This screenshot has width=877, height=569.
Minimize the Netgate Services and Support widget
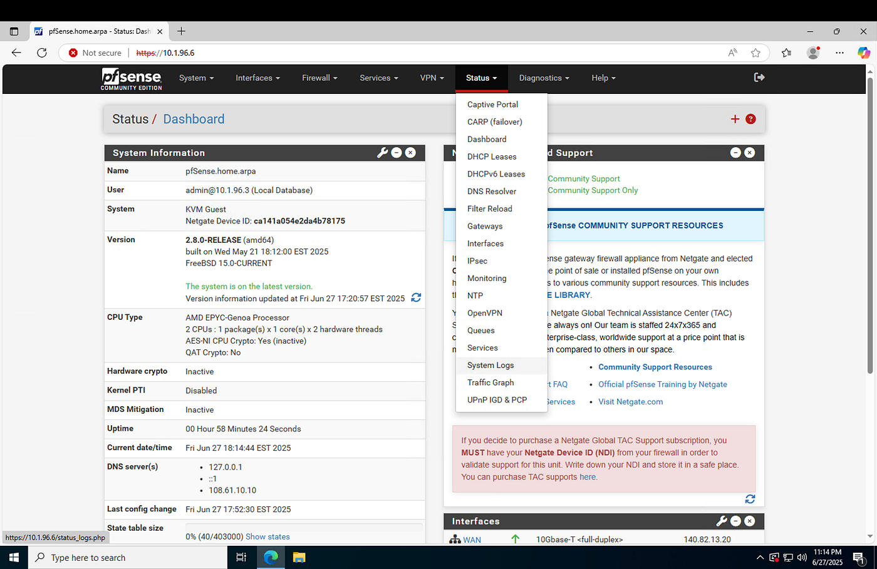click(736, 153)
